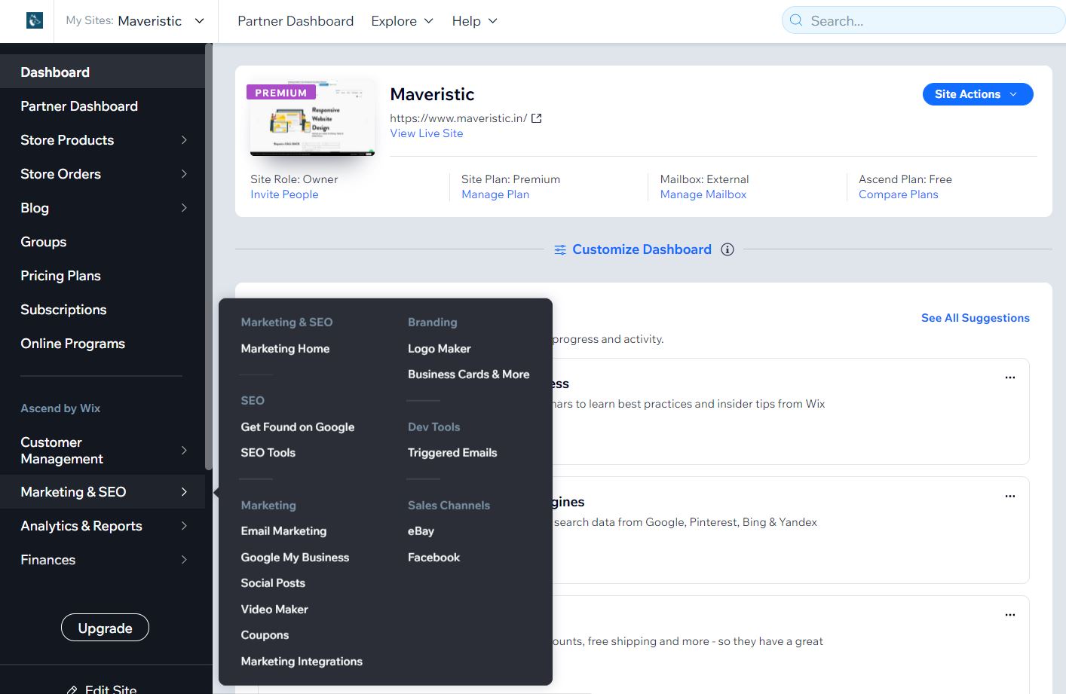Select Coupons in the Marketing list

(x=265, y=635)
